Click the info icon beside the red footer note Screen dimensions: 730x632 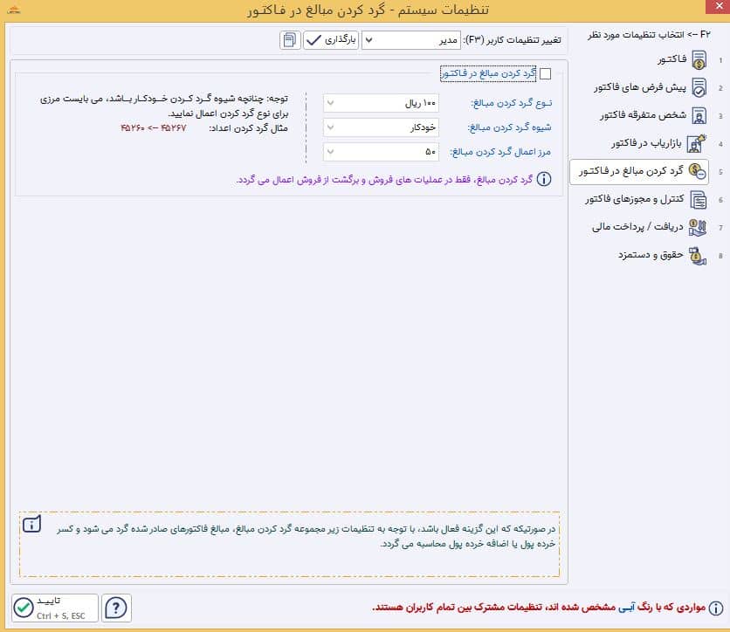(x=715, y=608)
